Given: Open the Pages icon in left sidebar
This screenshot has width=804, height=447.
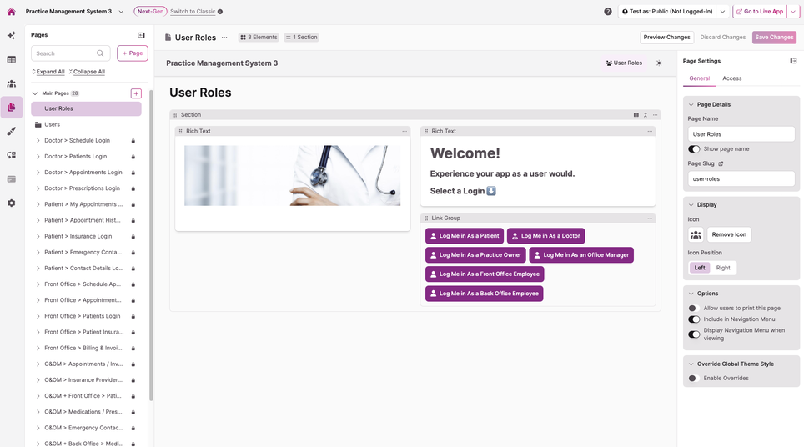Looking at the screenshot, I should click(12, 107).
